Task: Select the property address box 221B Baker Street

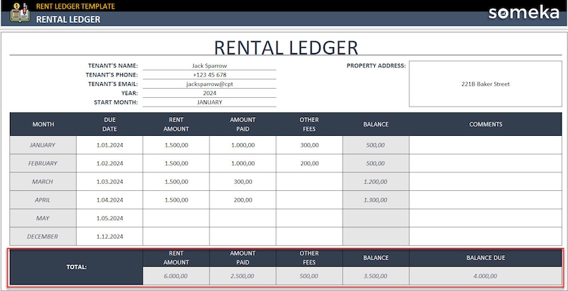Action: 486,84
